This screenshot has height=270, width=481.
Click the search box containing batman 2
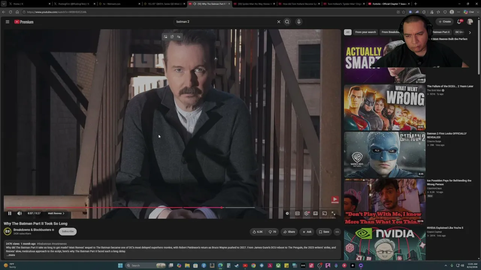click(225, 22)
